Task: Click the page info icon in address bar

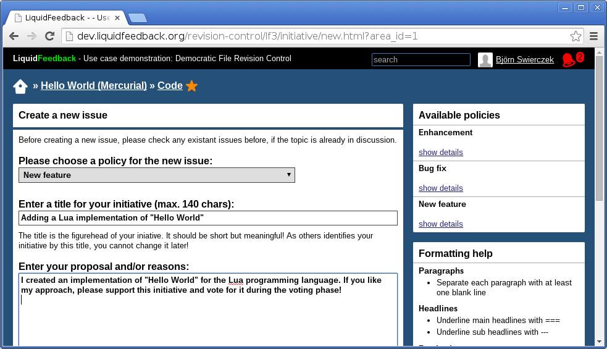Action: [x=69, y=36]
